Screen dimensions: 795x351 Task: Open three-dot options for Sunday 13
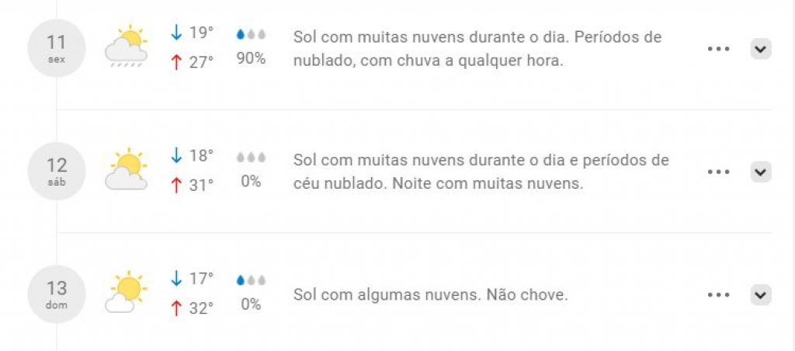tap(718, 294)
